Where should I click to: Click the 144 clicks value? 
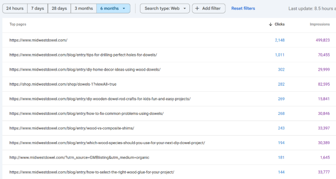pos(281,172)
